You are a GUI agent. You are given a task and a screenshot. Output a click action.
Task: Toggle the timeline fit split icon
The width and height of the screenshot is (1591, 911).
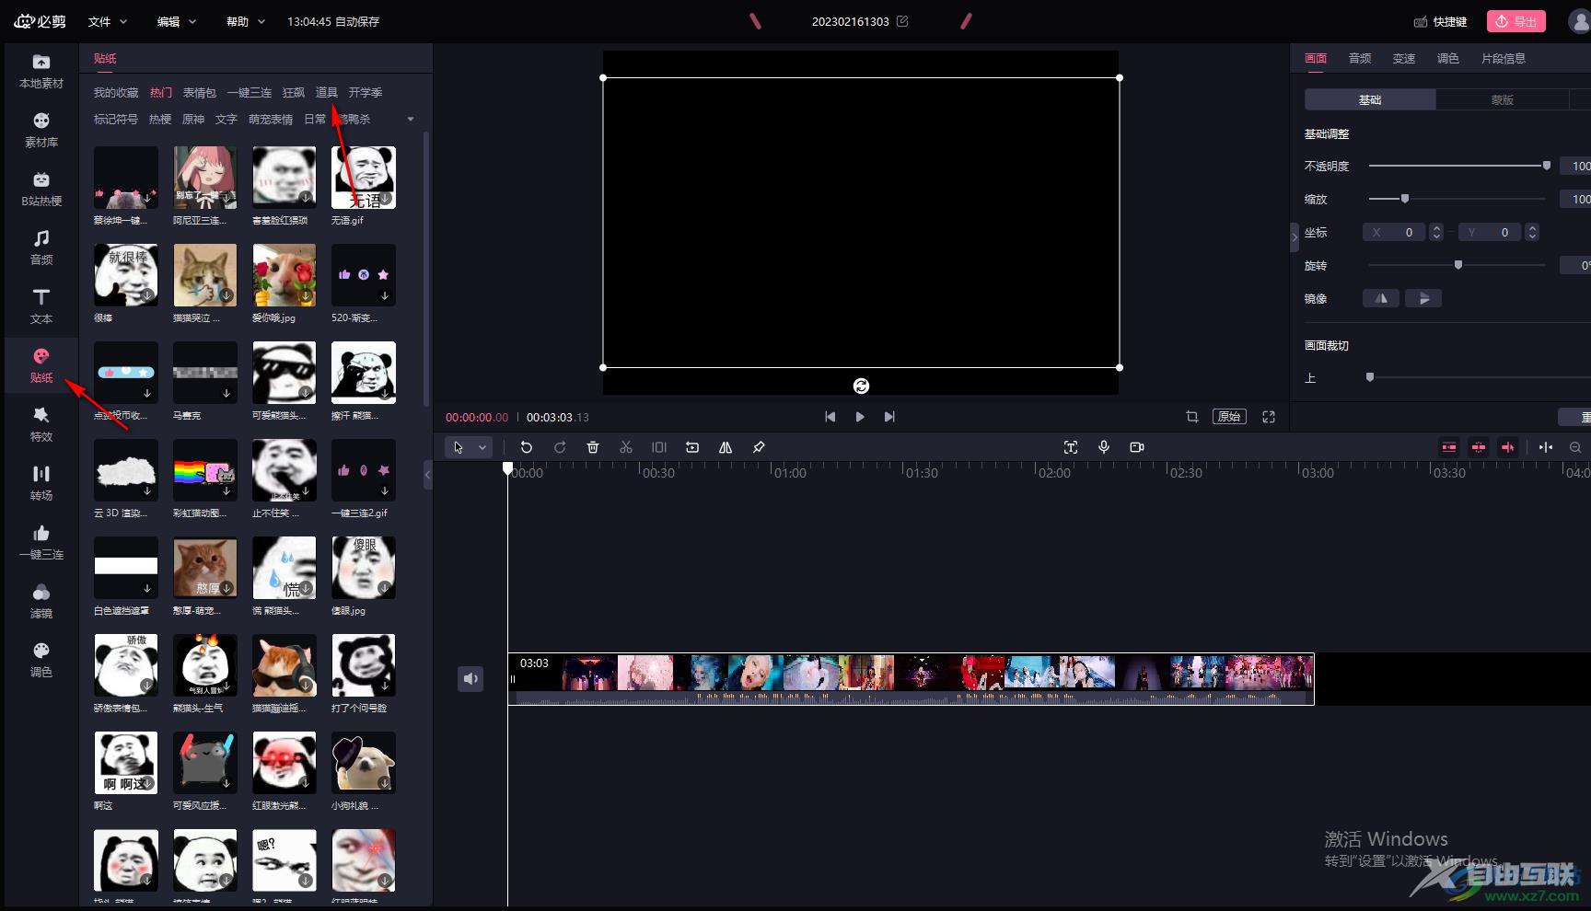click(x=1546, y=447)
